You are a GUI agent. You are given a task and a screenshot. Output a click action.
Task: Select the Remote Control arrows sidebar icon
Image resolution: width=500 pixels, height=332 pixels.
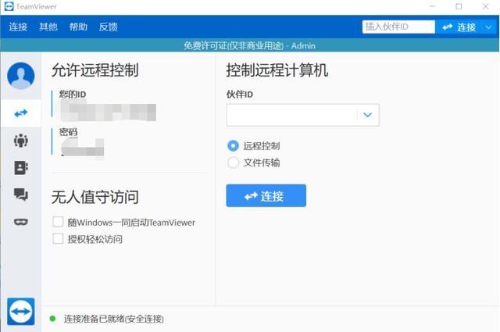pyautogui.click(x=21, y=113)
